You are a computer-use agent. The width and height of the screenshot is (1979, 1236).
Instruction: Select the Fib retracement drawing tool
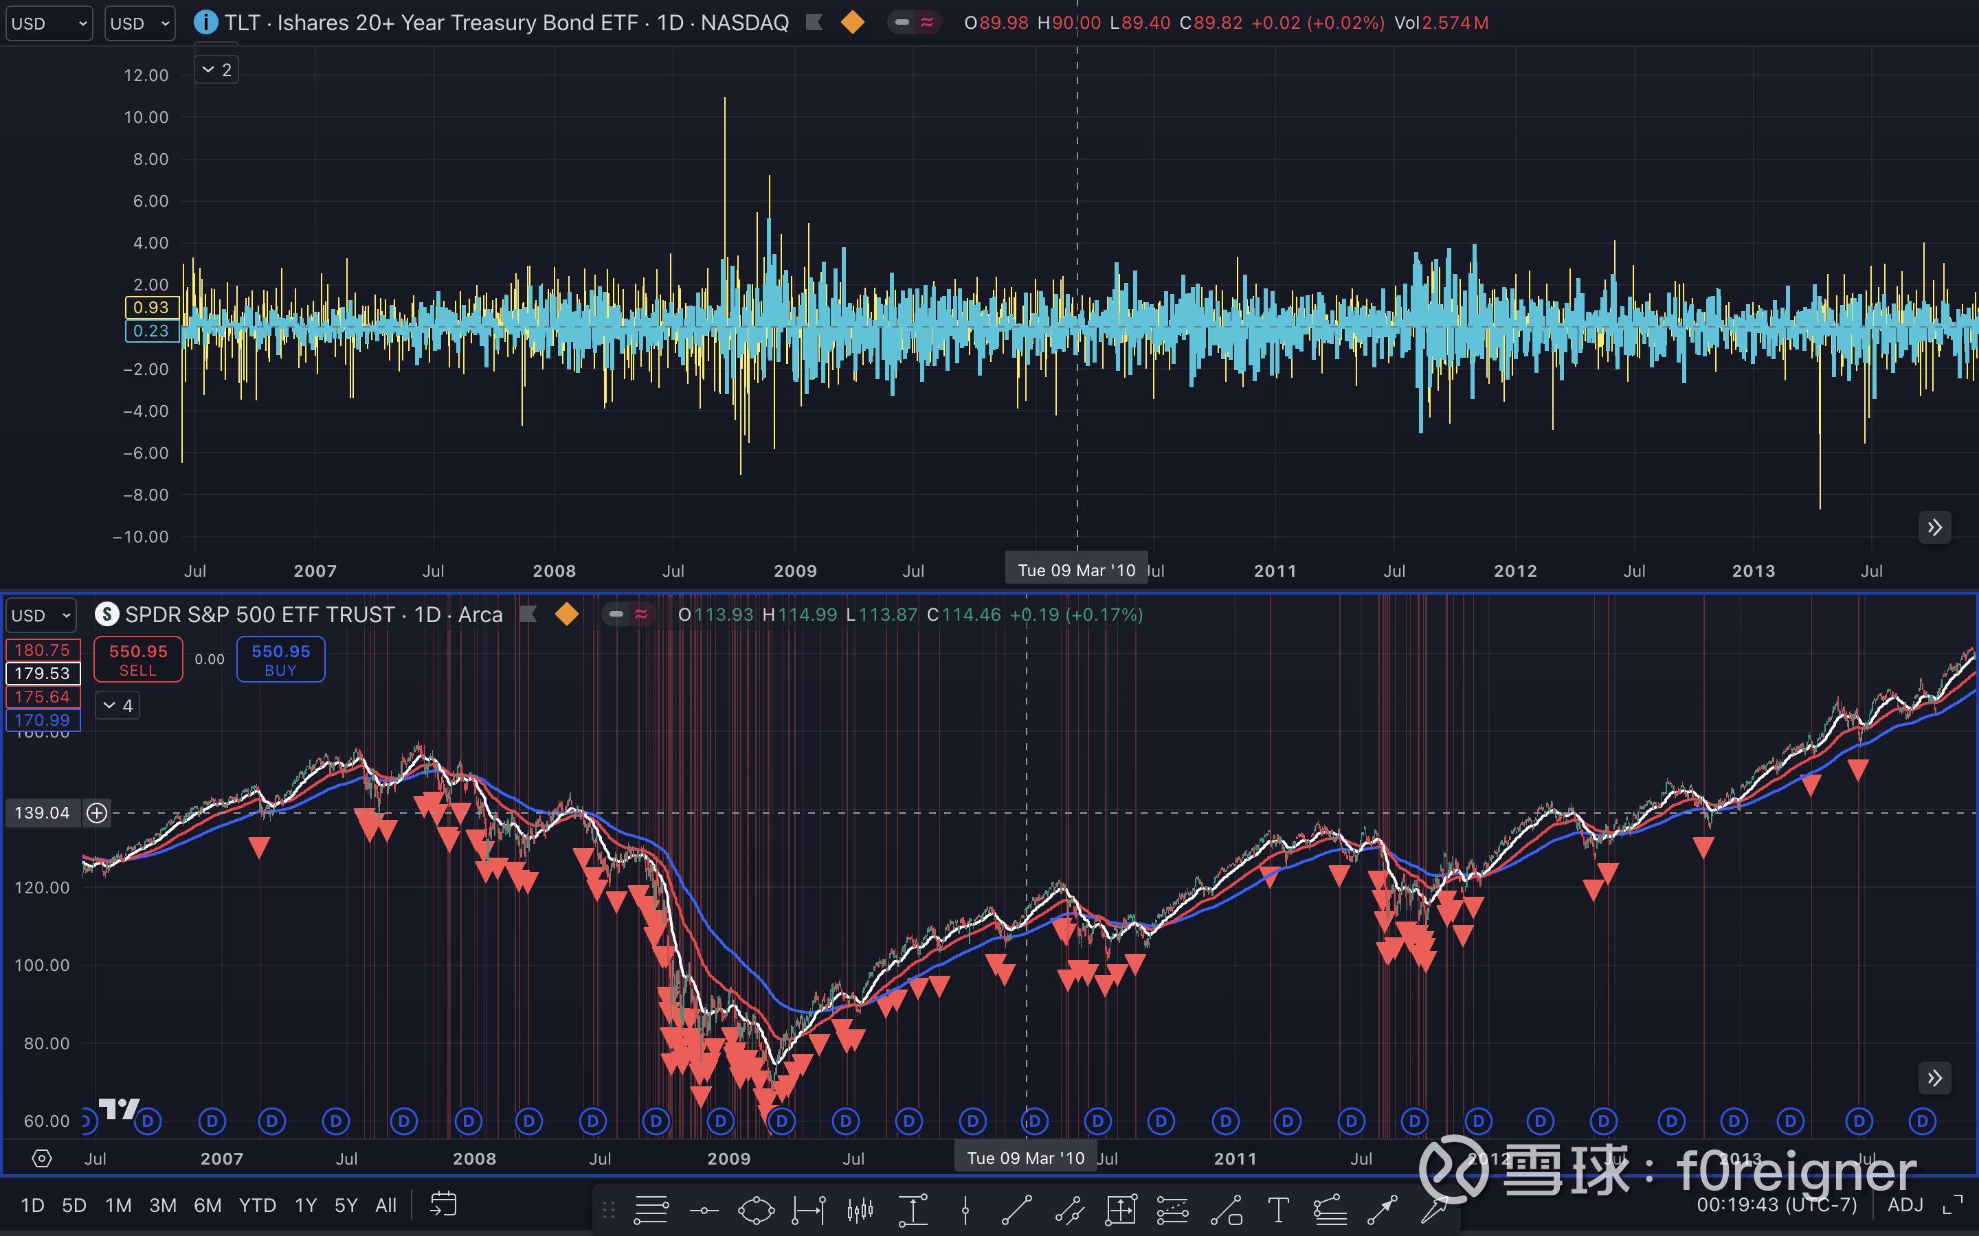(x=651, y=1209)
